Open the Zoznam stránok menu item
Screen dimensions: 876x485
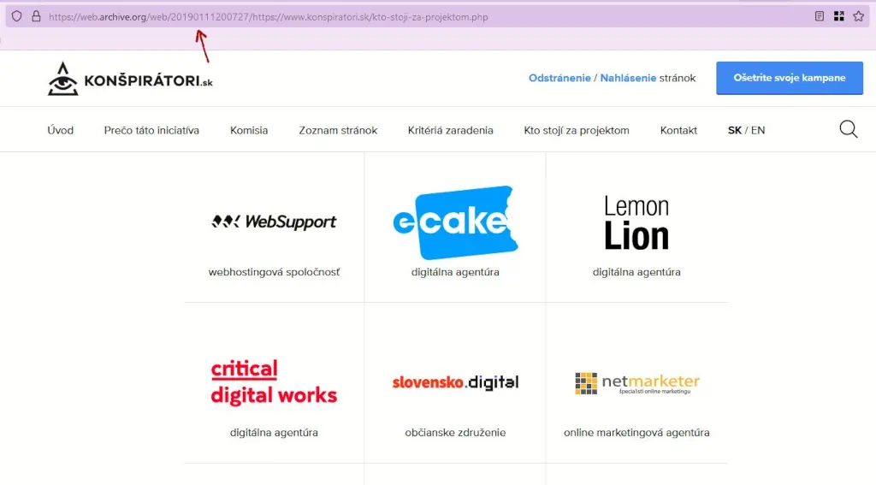tap(338, 130)
